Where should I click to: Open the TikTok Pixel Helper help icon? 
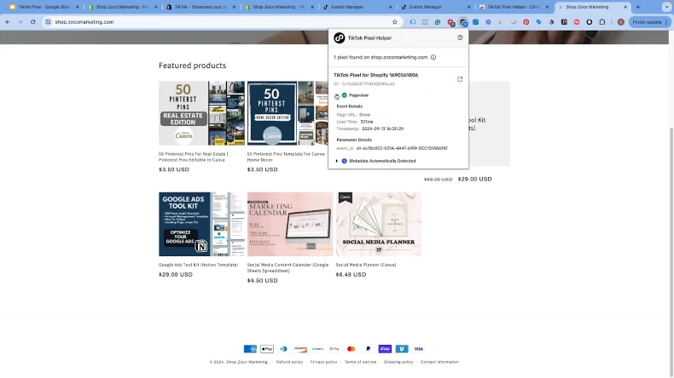pyautogui.click(x=460, y=37)
